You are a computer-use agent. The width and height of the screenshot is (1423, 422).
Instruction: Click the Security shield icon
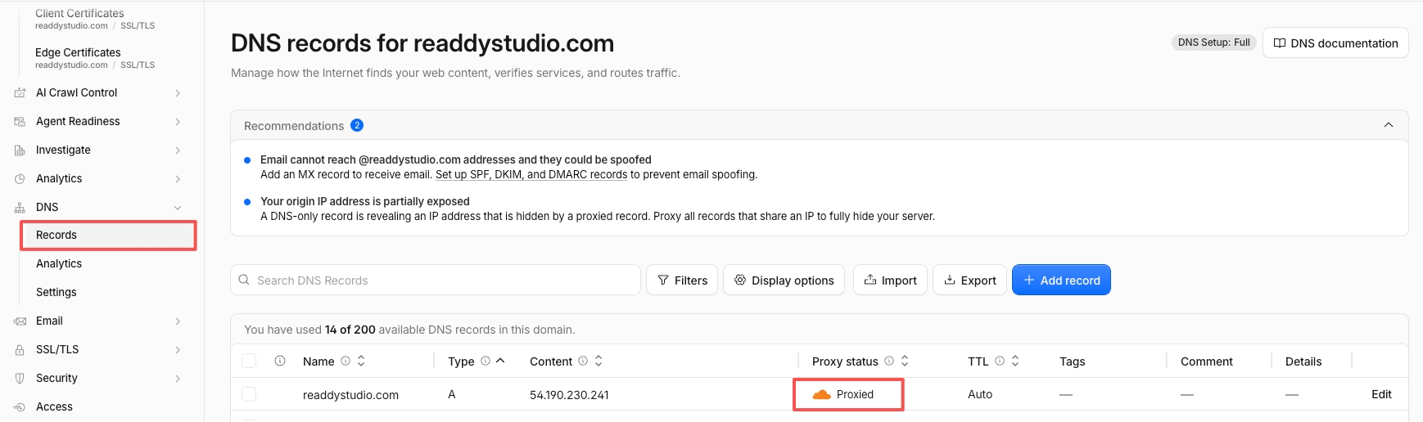click(20, 379)
